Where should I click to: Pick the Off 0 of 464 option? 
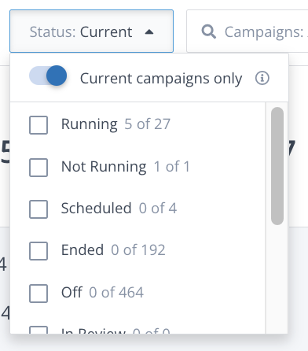(102, 293)
